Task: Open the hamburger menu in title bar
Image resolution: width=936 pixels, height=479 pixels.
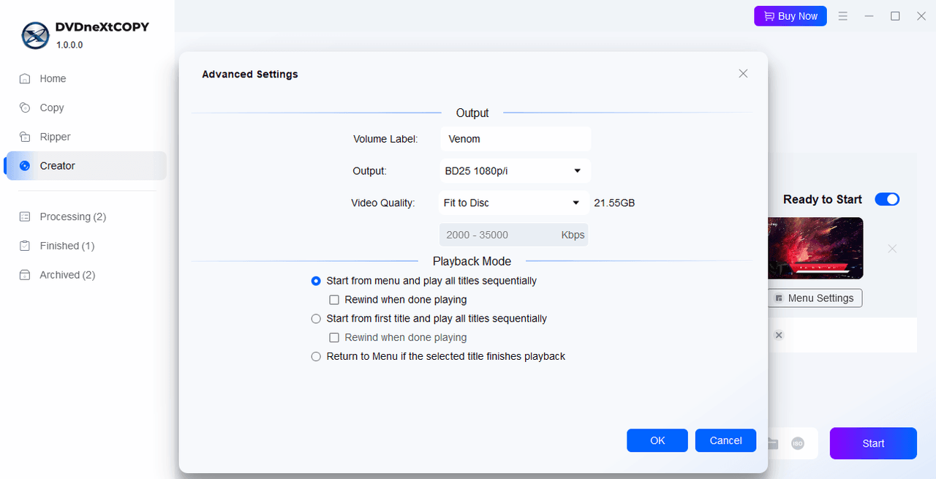Action: 843,16
